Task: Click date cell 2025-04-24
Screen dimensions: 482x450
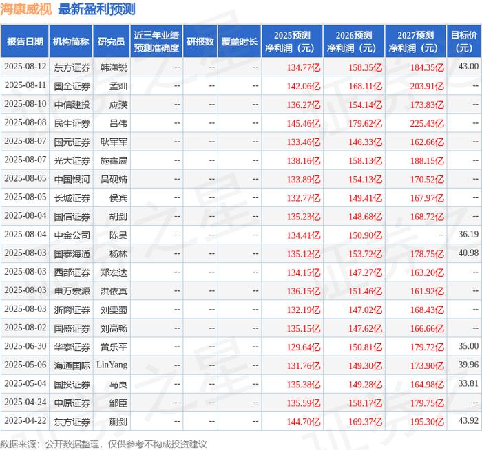Action: (25, 402)
